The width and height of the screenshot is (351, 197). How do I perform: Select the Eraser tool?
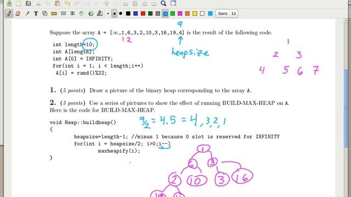click(x=18, y=14)
